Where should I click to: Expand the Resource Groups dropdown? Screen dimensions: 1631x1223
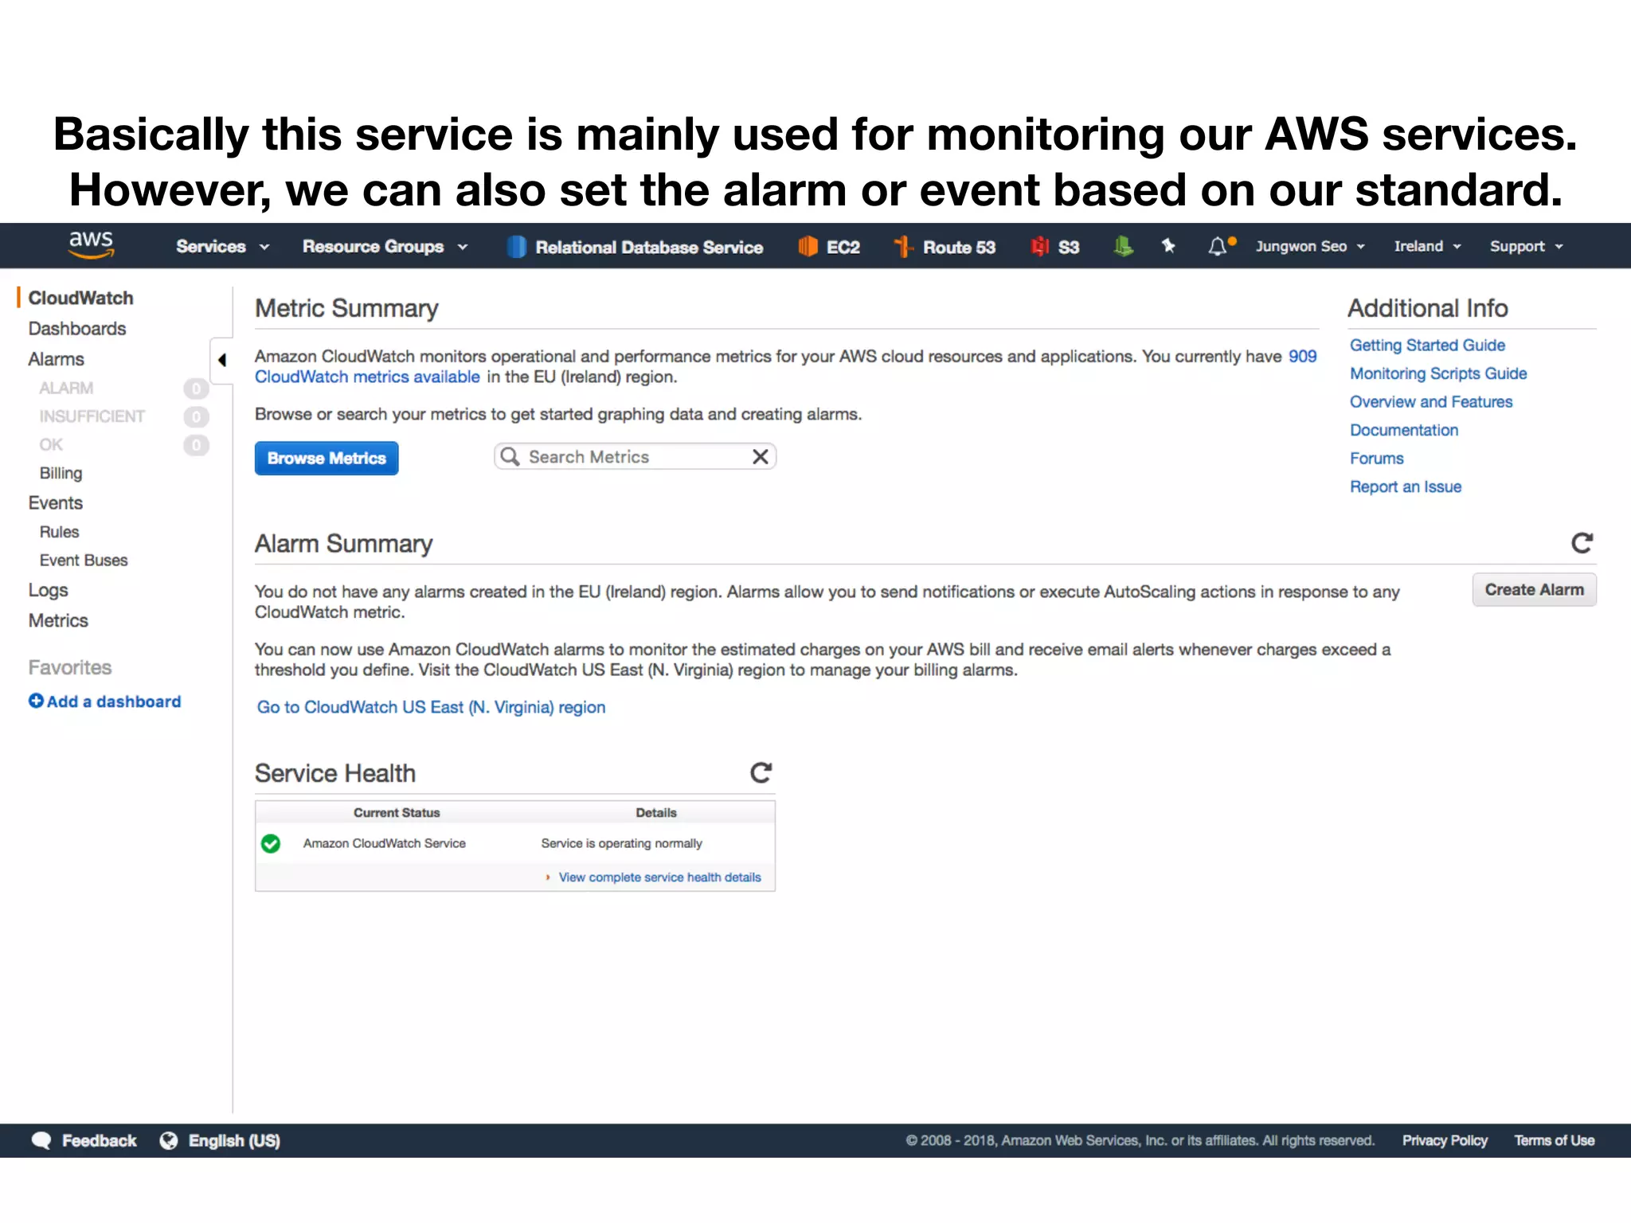pos(385,247)
